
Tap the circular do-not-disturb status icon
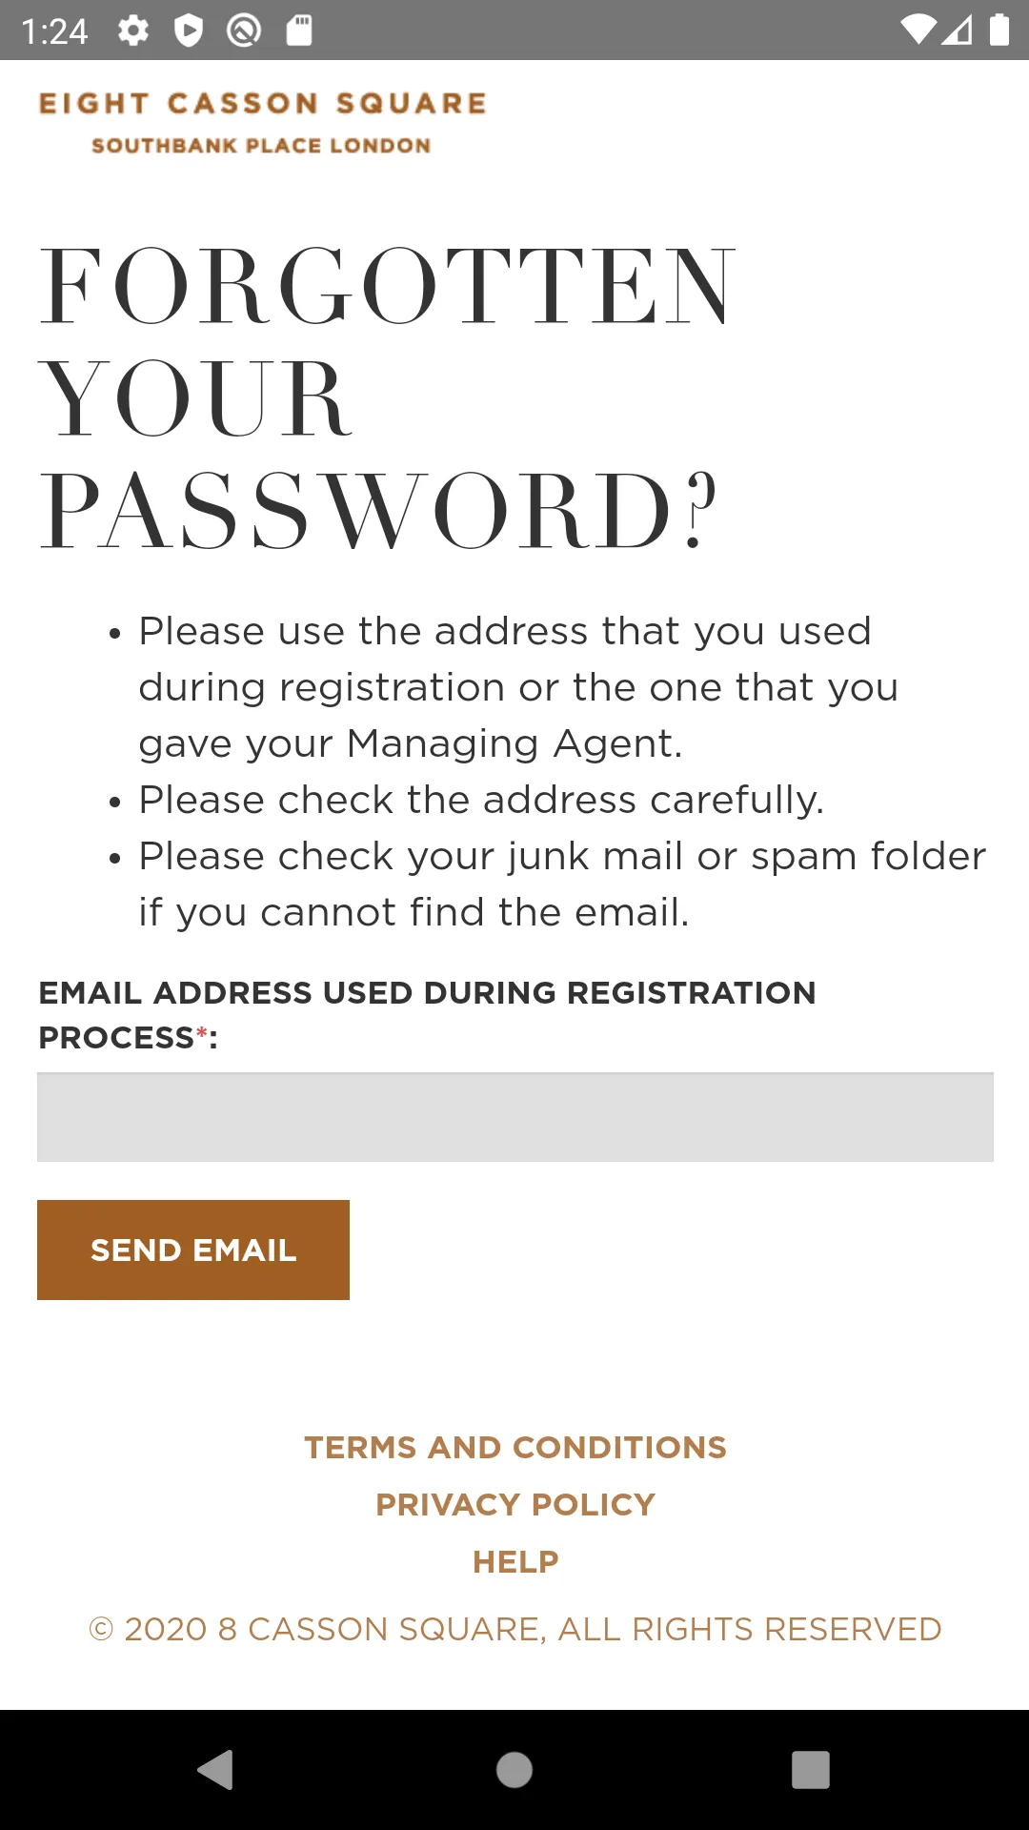point(244,30)
